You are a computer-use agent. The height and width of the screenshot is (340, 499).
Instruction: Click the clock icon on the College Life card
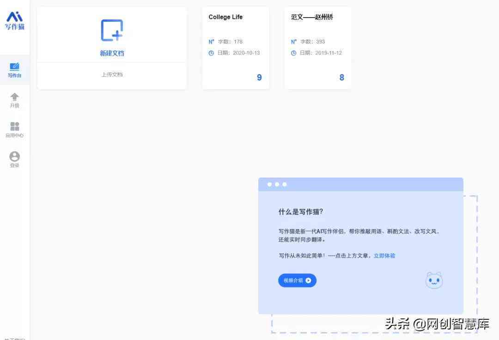click(211, 53)
